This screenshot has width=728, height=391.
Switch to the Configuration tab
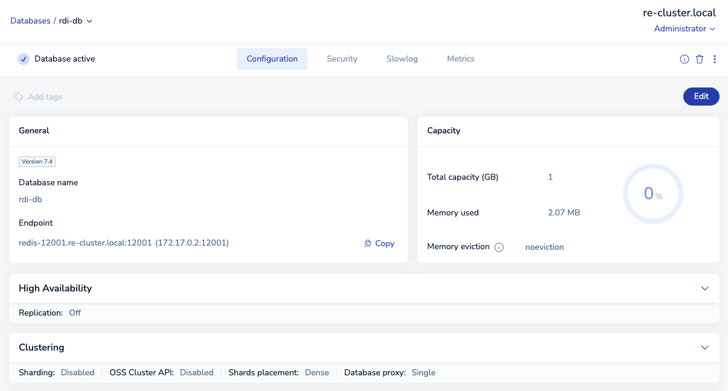[272, 59]
